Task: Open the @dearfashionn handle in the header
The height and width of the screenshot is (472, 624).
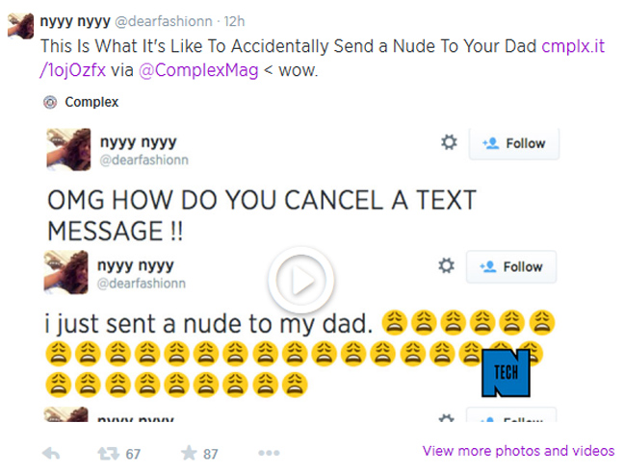Action: 164,21
